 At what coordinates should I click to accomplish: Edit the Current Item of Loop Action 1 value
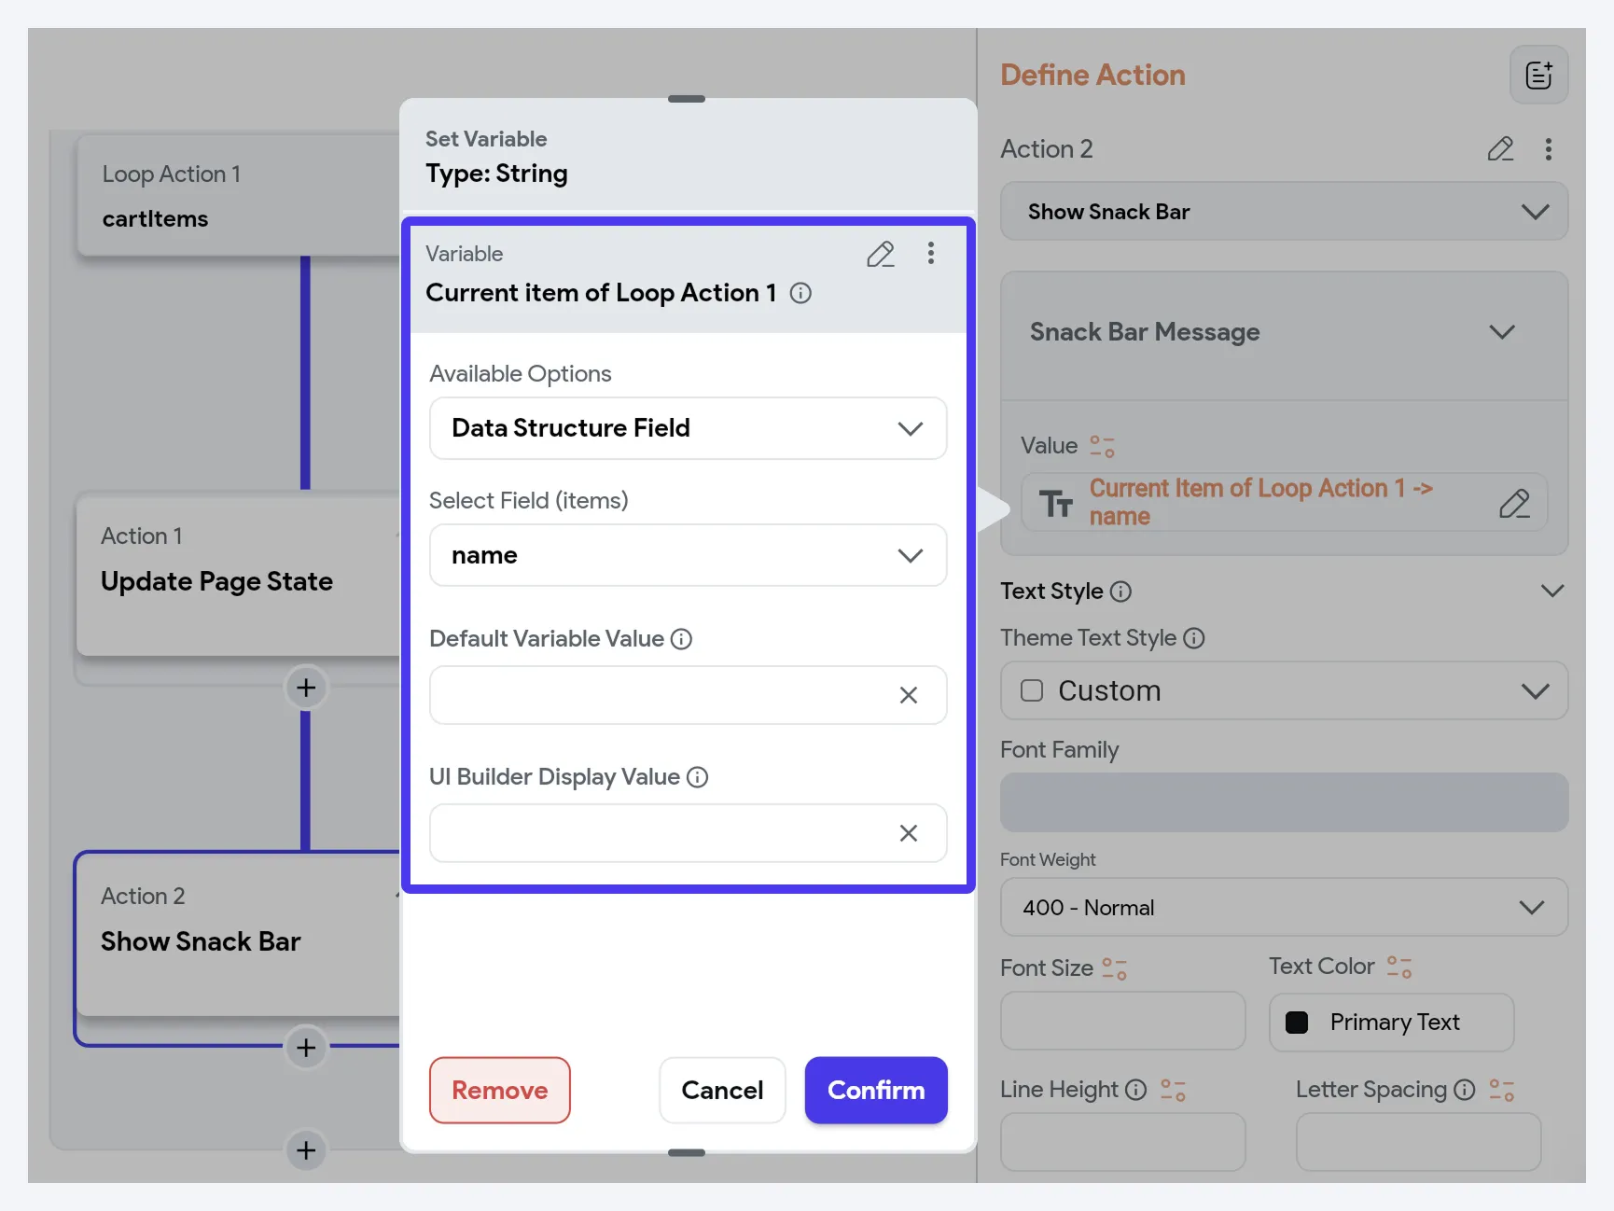pos(1514,503)
